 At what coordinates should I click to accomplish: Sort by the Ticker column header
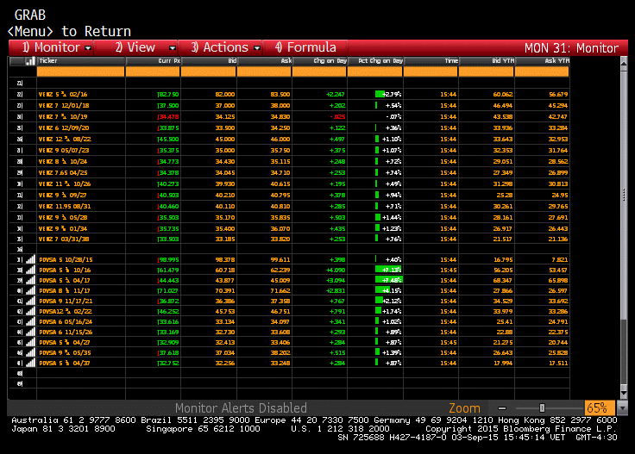coord(81,61)
